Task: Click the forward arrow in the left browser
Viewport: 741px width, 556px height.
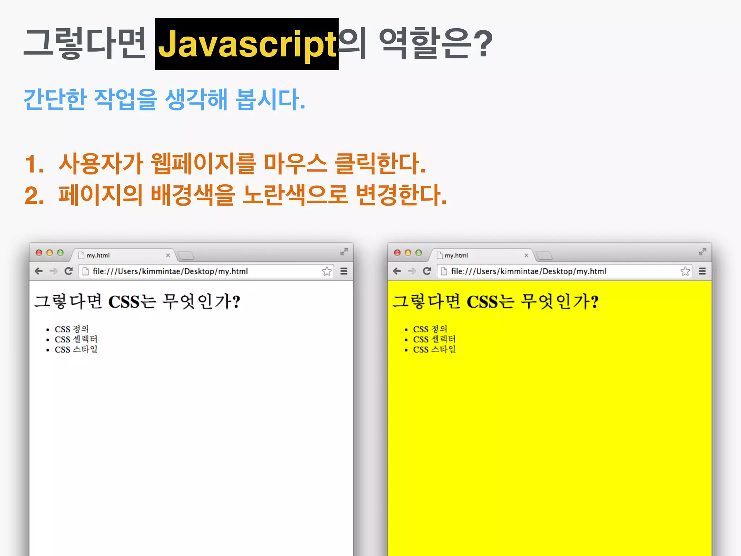Action: (54, 271)
